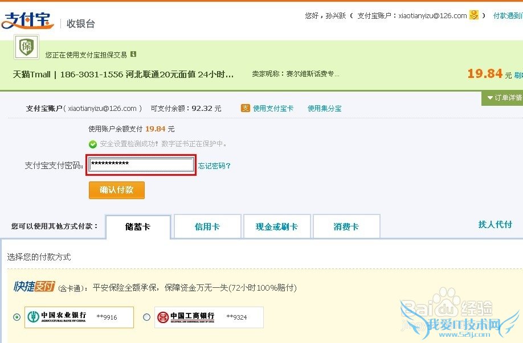Click the order title 天猫Tmall 河北联通20元面值

click(x=123, y=75)
